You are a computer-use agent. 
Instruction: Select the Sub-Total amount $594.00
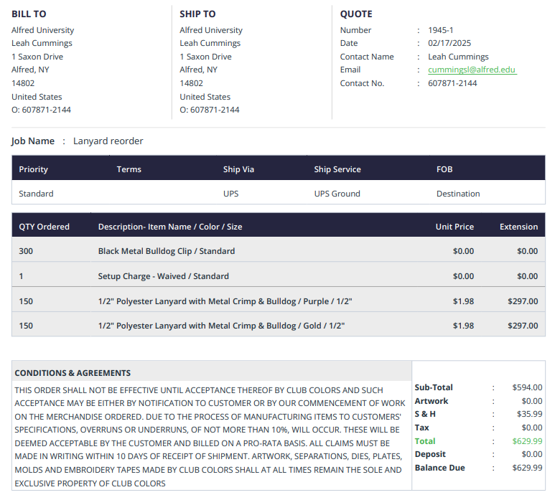[x=527, y=387]
